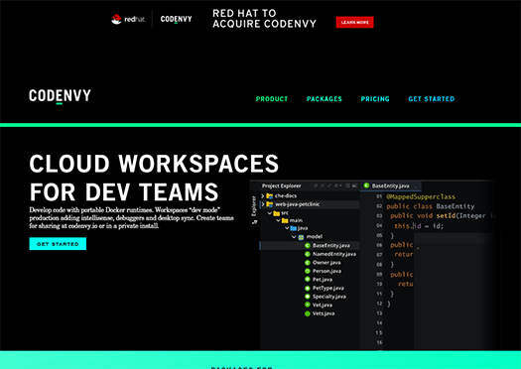Click the NamedEntity.java class icon

tap(308, 254)
